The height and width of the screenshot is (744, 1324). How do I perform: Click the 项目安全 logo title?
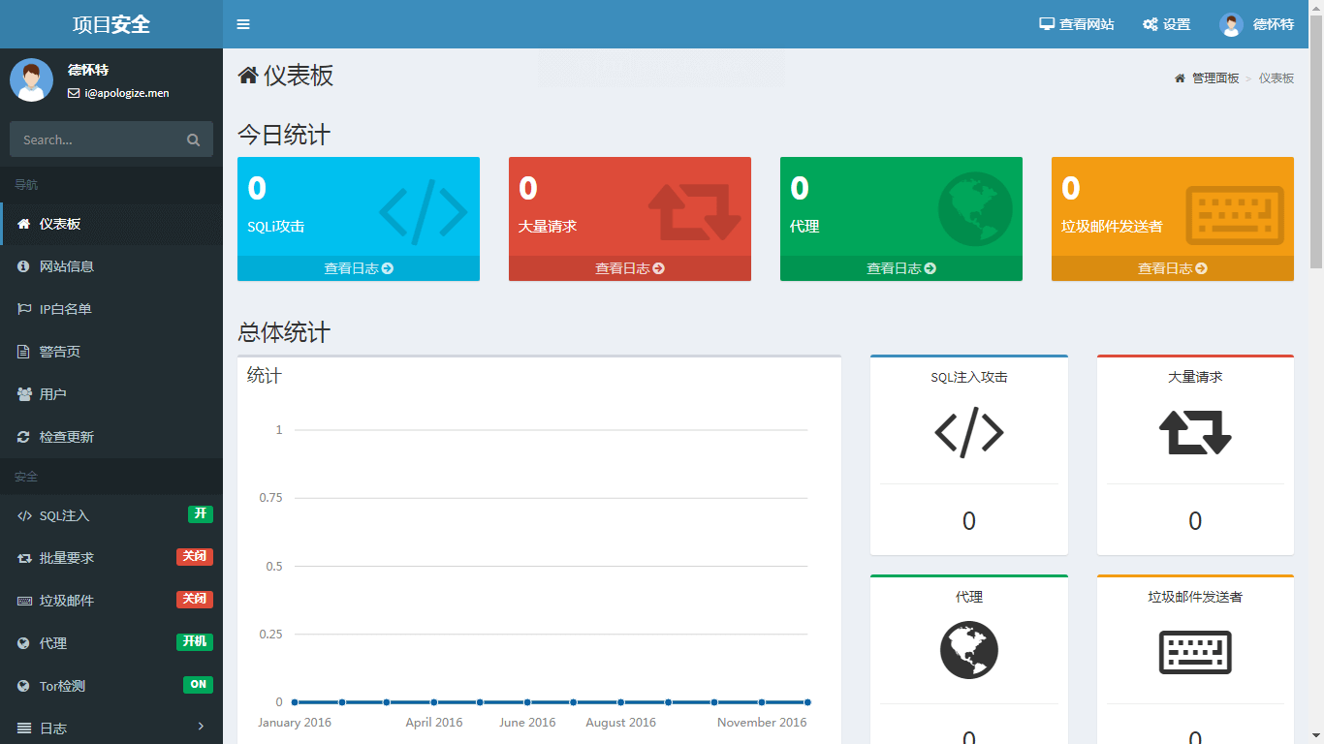(x=111, y=24)
